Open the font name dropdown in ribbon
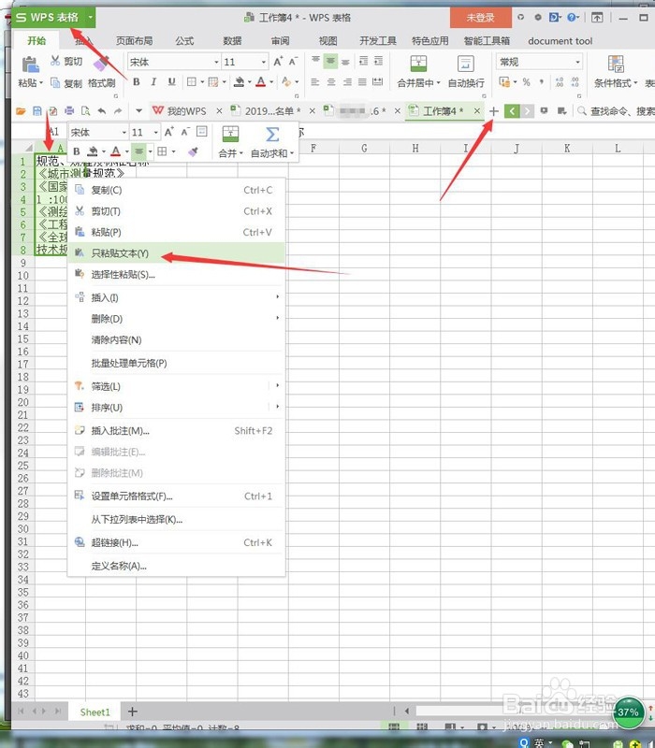This screenshot has width=655, height=748. (x=216, y=62)
